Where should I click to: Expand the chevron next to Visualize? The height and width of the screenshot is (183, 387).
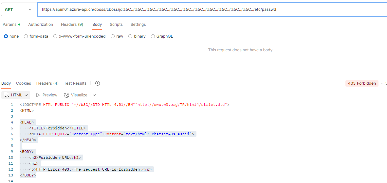pos(94,95)
